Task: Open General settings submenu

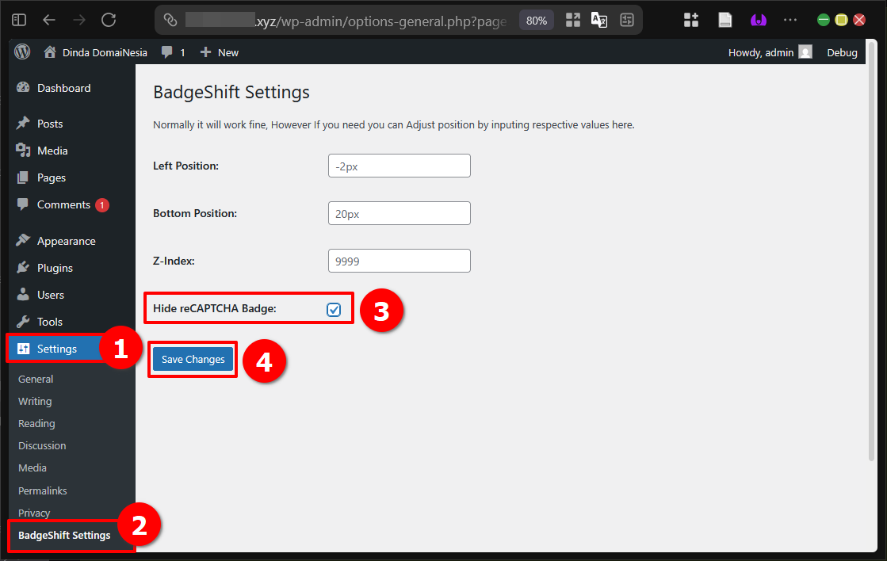Action: click(x=36, y=380)
